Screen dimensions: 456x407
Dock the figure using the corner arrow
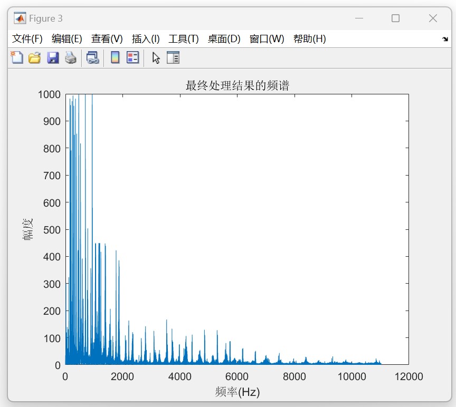click(x=445, y=39)
